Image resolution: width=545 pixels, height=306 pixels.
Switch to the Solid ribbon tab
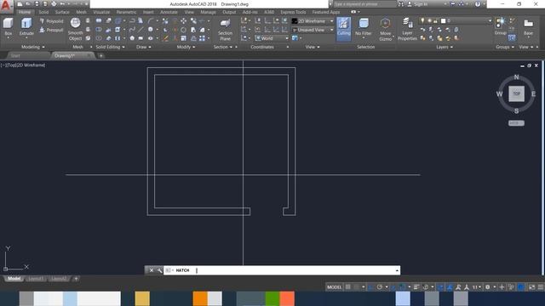[x=43, y=12]
